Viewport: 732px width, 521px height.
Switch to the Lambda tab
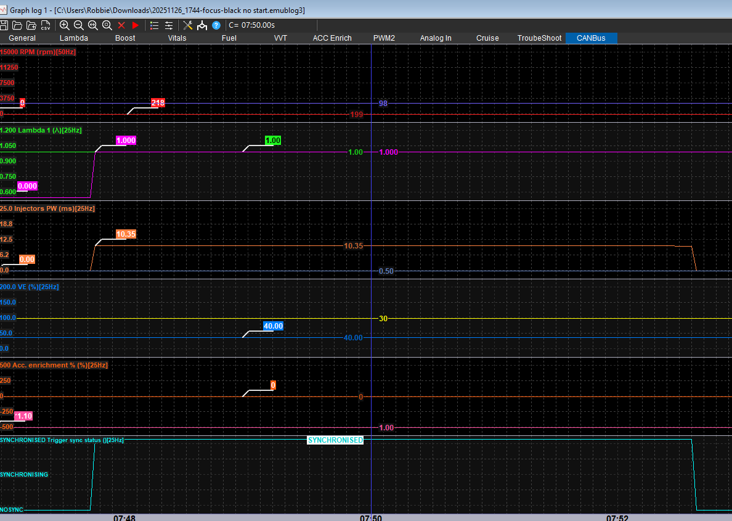(73, 38)
